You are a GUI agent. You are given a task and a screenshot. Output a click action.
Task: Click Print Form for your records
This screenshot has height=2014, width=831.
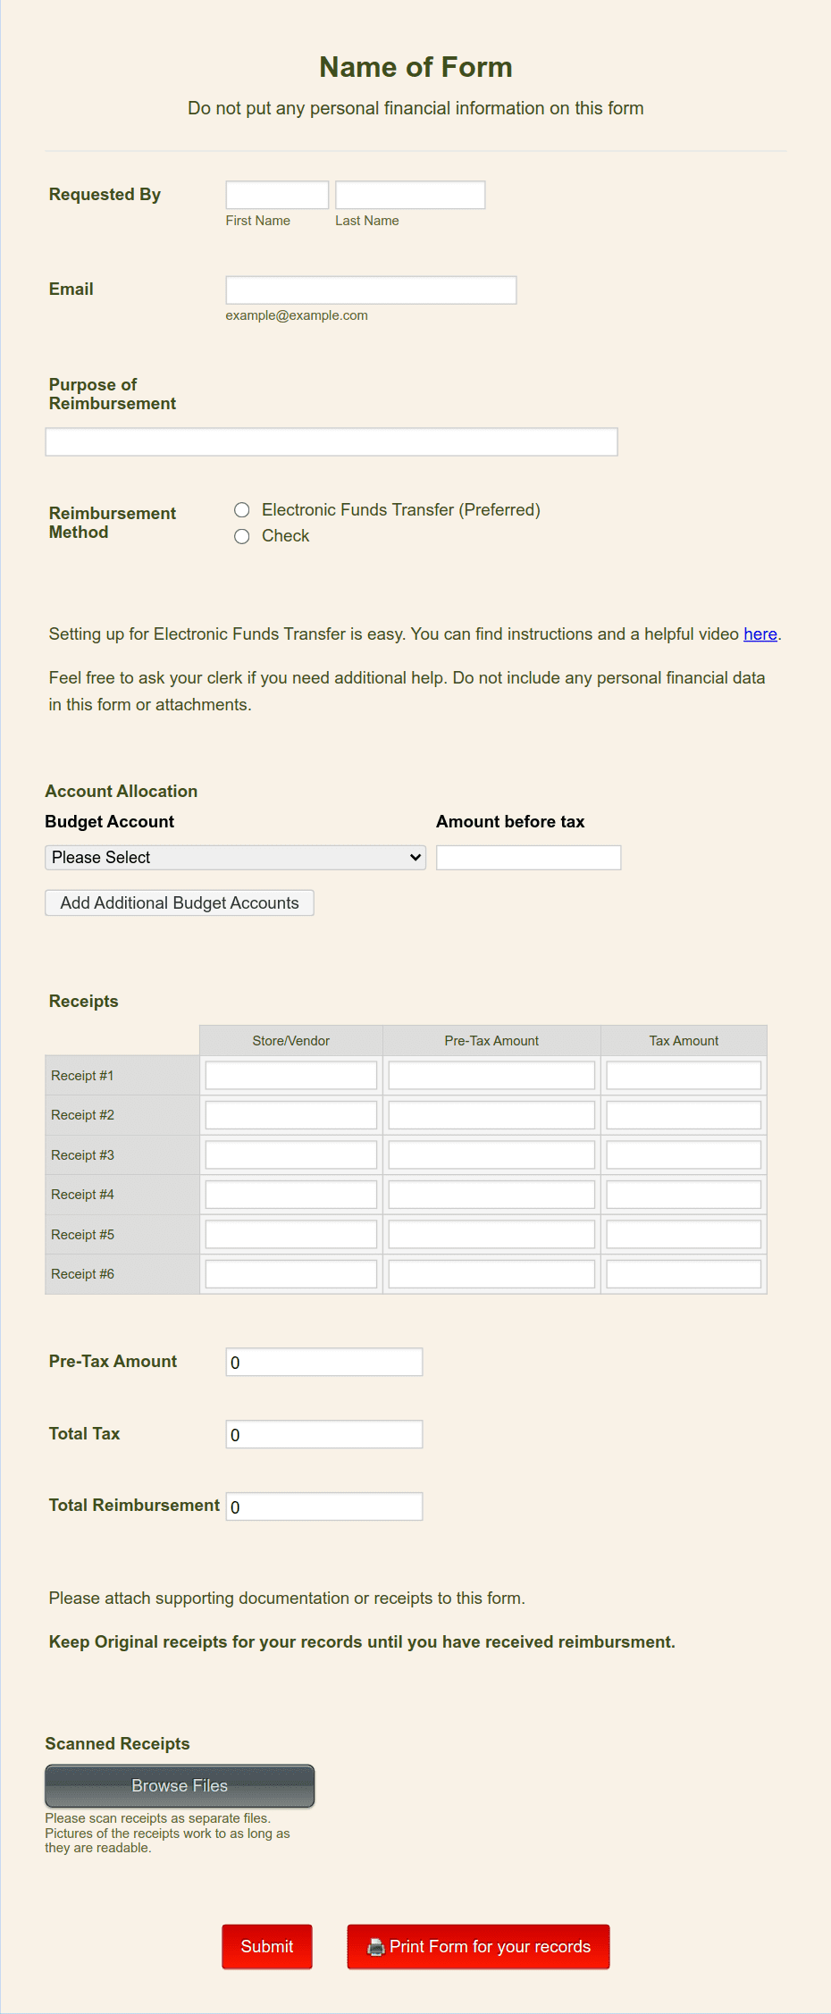pyautogui.click(x=478, y=1946)
